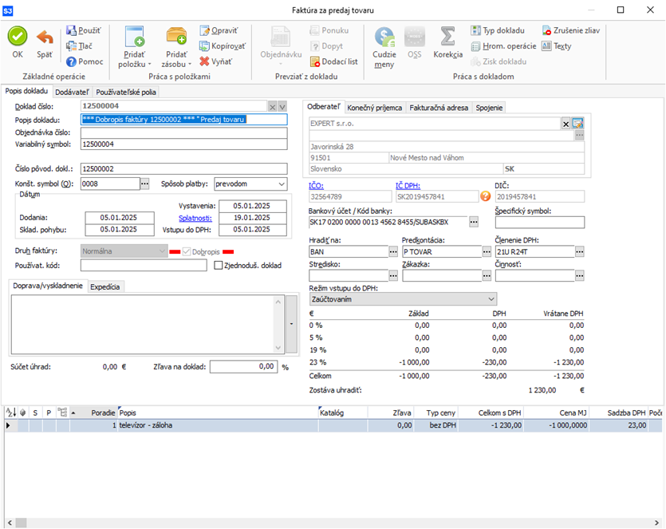The image size is (666, 529).
Task: Click the Objednávka číslo input field
Action: click(x=183, y=132)
